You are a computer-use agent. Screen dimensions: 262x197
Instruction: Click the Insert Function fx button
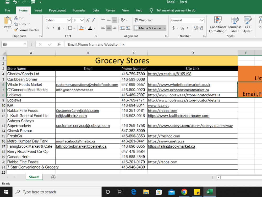(59, 45)
